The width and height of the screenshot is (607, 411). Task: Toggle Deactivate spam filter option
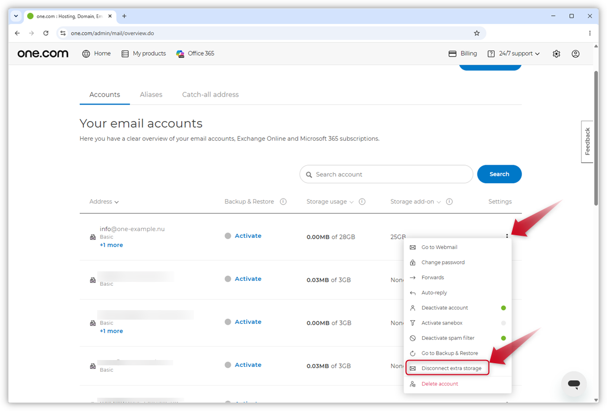point(458,338)
